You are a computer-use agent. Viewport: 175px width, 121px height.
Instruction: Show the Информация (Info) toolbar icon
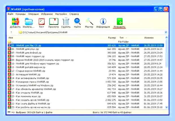(x=103, y=22)
